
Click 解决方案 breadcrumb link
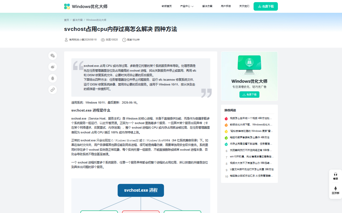(78, 20)
